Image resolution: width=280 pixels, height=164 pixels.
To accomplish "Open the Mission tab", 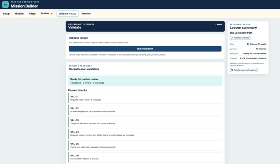I will pos(19,14).
